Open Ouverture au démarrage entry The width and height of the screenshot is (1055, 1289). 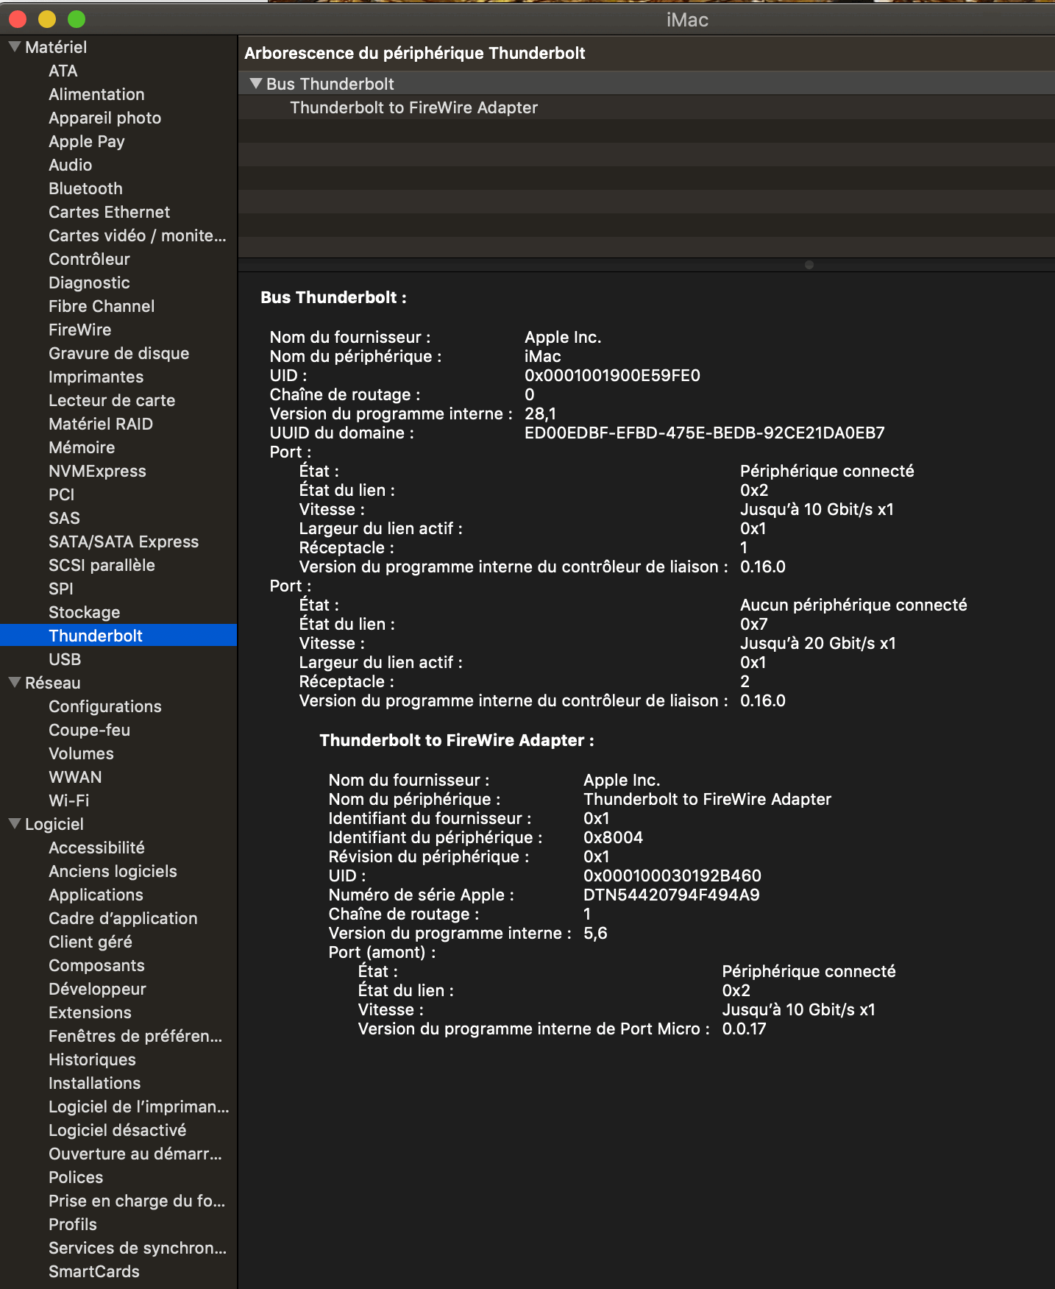coord(135,1154)
